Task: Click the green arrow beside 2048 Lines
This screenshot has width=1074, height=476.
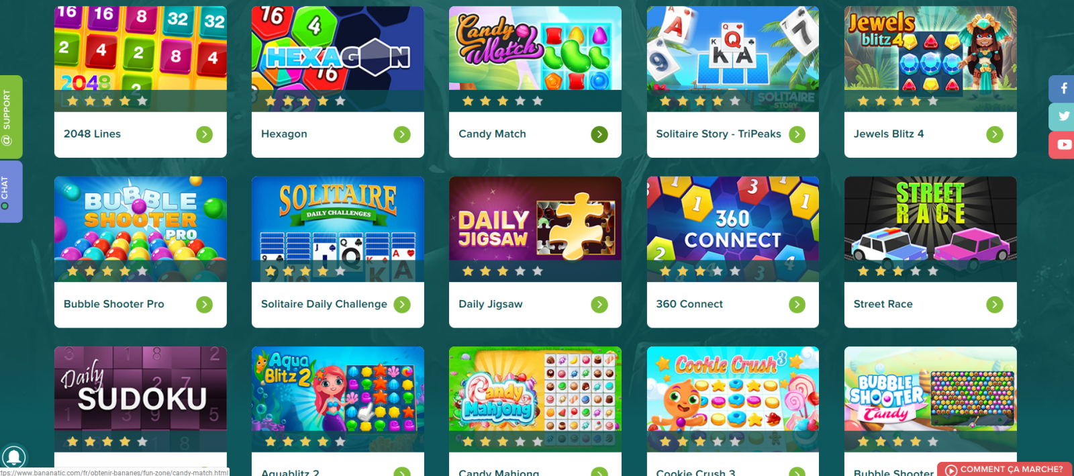Action: tap(205, 134)
